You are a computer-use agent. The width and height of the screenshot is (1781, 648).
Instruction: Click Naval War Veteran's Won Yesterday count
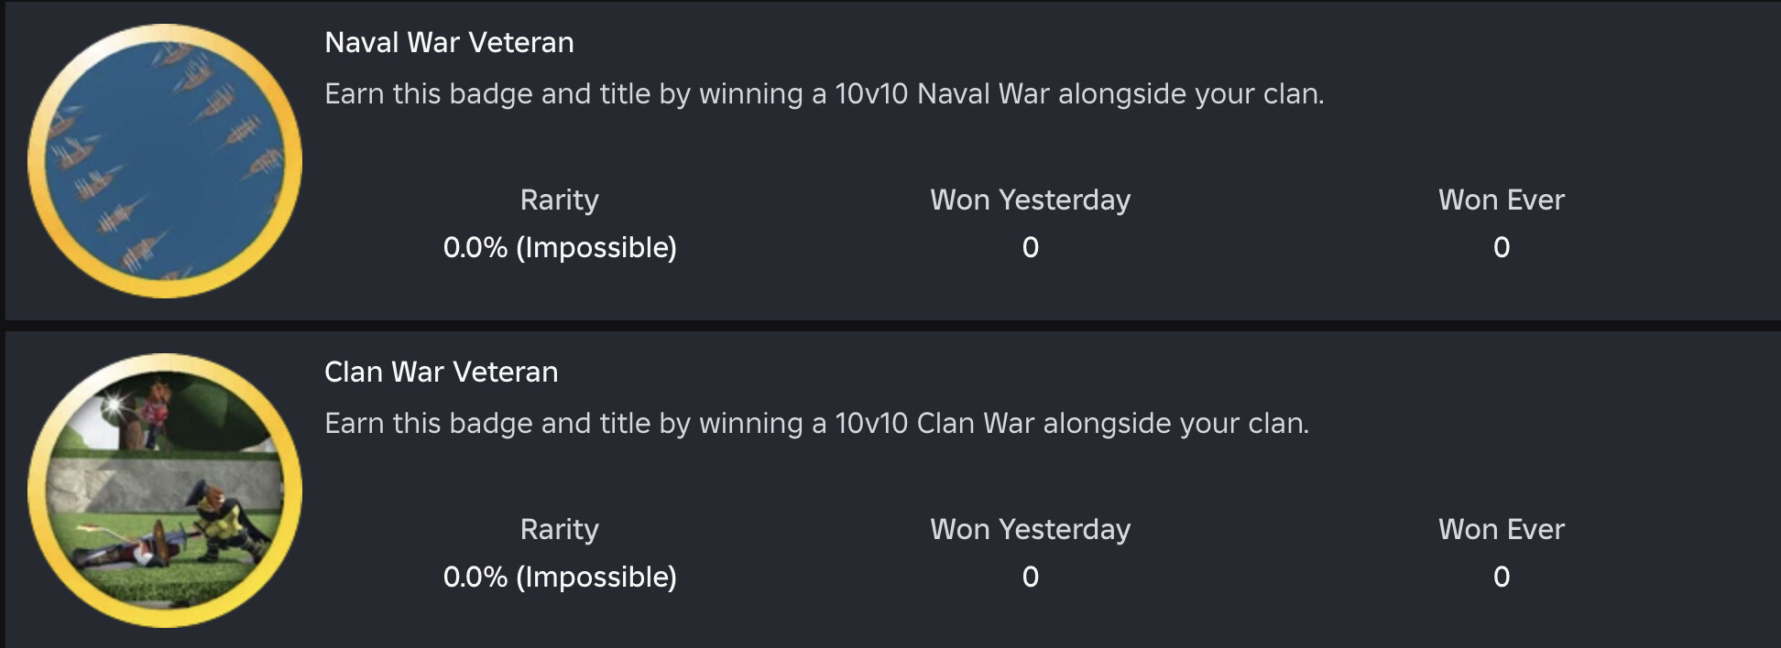click(1030, 248)
